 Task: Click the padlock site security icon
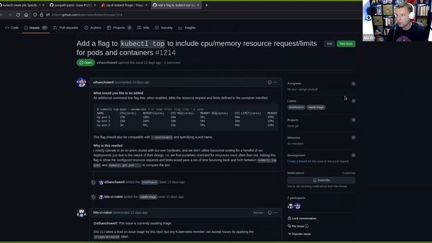point(41,15)
